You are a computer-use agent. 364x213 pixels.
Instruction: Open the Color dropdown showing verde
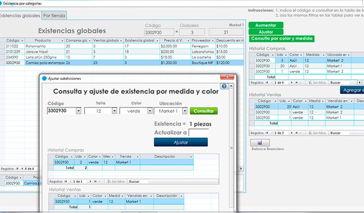pyautogui.click(x=150, y=111)
